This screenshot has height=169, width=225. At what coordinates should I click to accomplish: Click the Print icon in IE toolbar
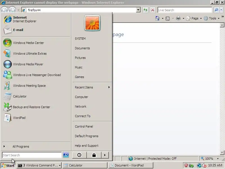[178, 18]
